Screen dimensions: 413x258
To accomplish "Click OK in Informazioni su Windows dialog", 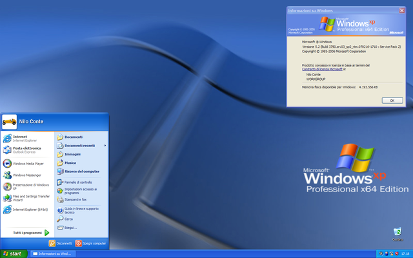I will tap(392, 101).
